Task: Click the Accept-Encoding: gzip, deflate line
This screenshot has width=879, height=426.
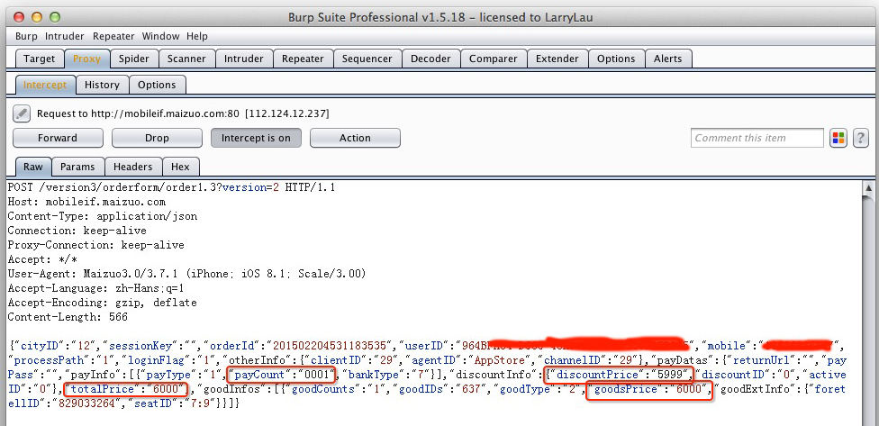Action: point(103,304)
